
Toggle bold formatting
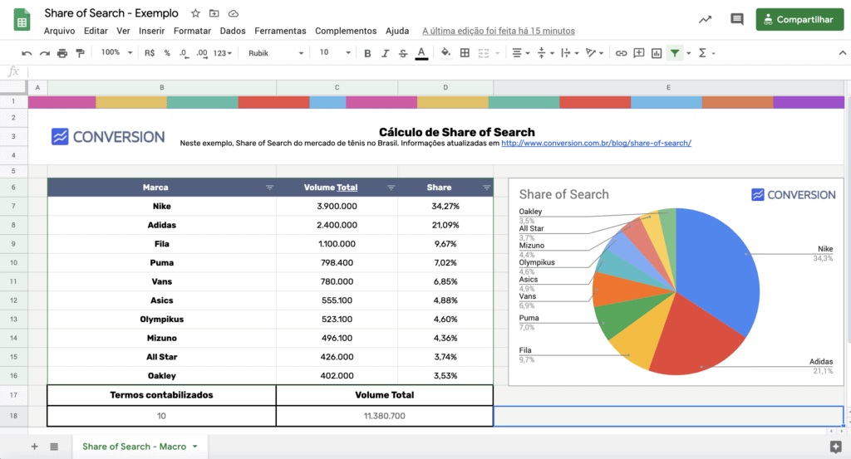(x=367, y=53)
